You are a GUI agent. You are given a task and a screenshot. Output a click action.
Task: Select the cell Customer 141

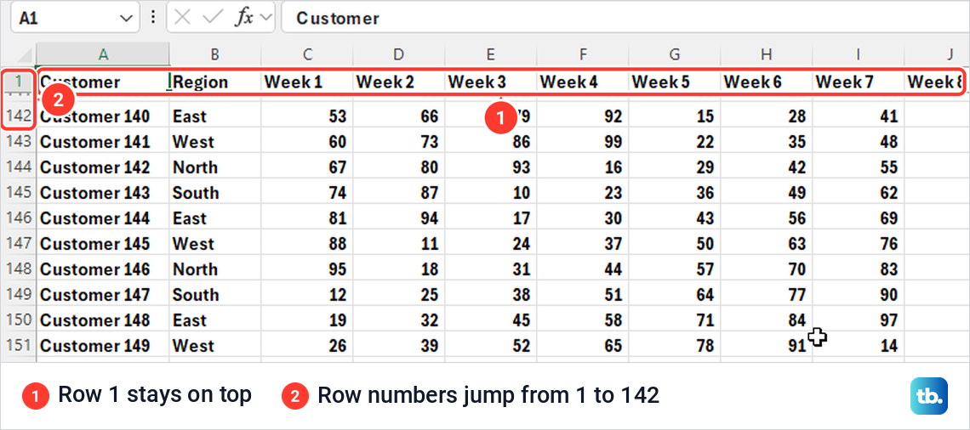click(x=103, y=141)
